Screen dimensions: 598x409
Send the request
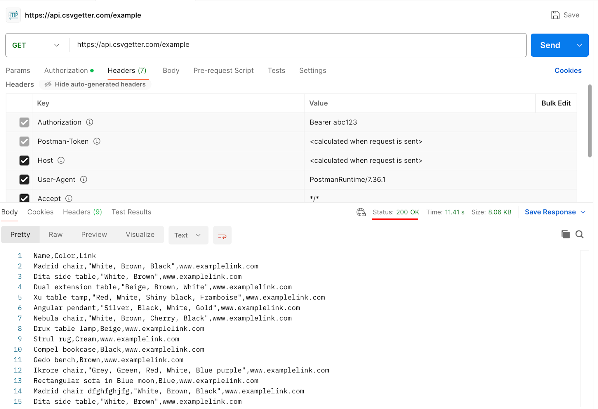[x=550, y=45]
